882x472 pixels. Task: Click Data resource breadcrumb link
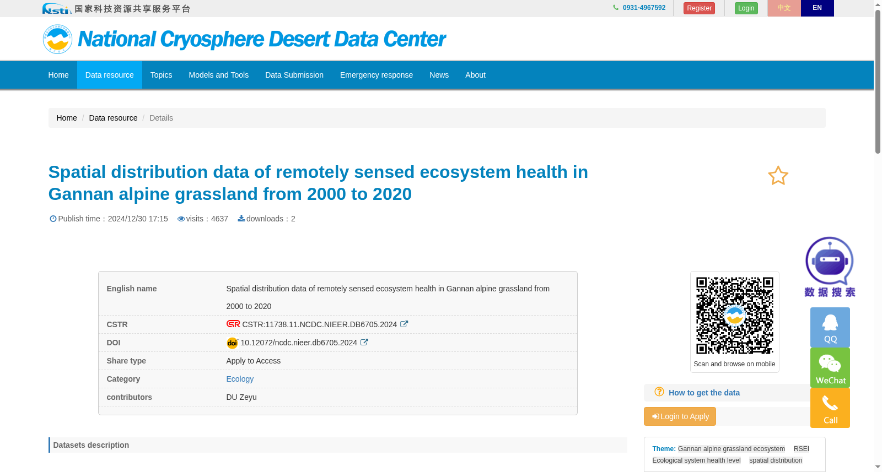[113, 118]
